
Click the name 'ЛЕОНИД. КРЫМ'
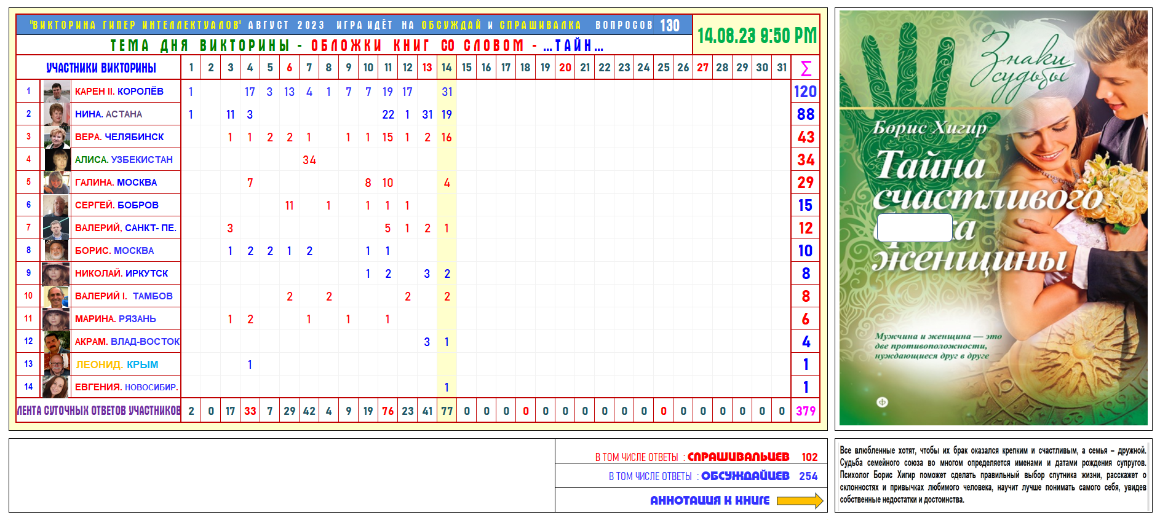117,364
